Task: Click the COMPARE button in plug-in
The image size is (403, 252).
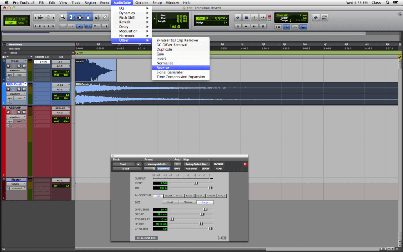Action: coord(163,169)
